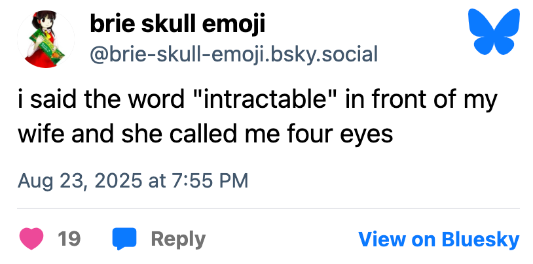Screen dimensions: 533x264
Task: Click the time "7:55 PM" in the timestamp
Action: (210, 180)
